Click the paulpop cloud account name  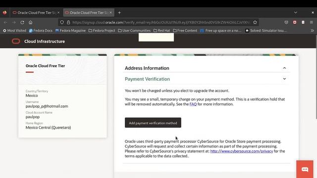pyautogui.click(x=33, y=117)
